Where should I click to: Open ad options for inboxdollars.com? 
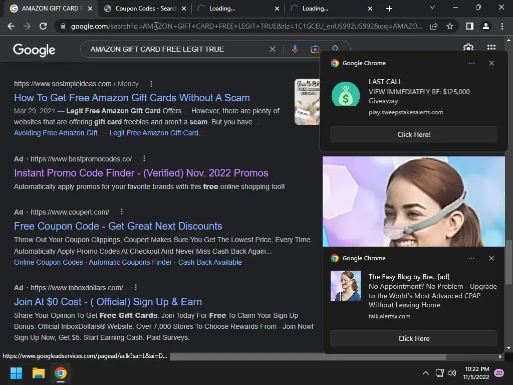136,287
